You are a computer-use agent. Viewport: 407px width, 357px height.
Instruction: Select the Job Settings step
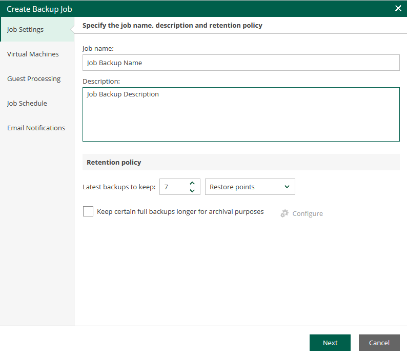click(x=26, y=29)
